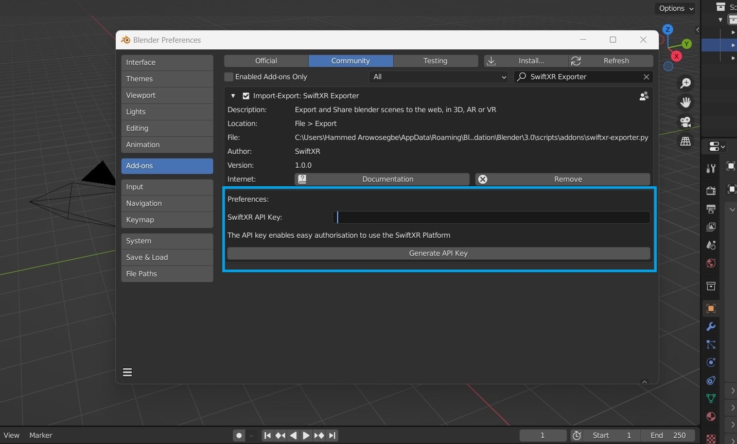Enable the Enabled Add-ons Only checkbox
Image resolution: width=737 pixels, height=444 pixels.
point(229,77)
